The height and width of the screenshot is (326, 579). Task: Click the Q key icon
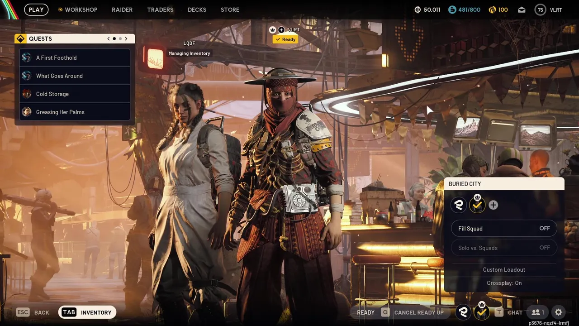[x=385, y=312]
